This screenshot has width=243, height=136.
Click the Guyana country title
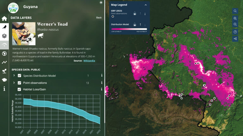[x=30, y=7]
